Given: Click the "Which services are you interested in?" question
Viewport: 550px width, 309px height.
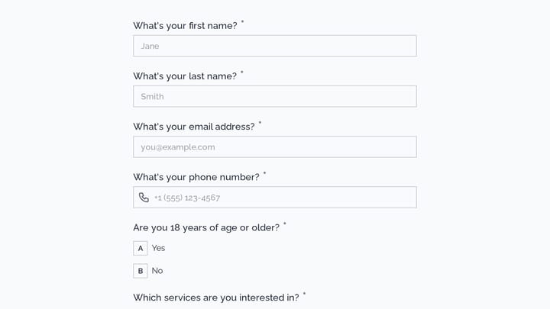Looking at the screenshot, I should tap(216, 298).
